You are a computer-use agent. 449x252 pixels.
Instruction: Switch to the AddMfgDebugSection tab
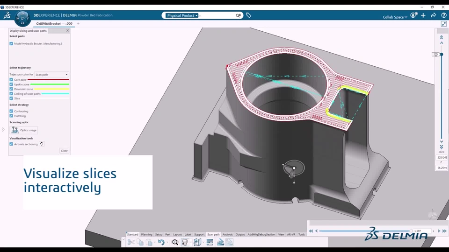click(261, 235)
